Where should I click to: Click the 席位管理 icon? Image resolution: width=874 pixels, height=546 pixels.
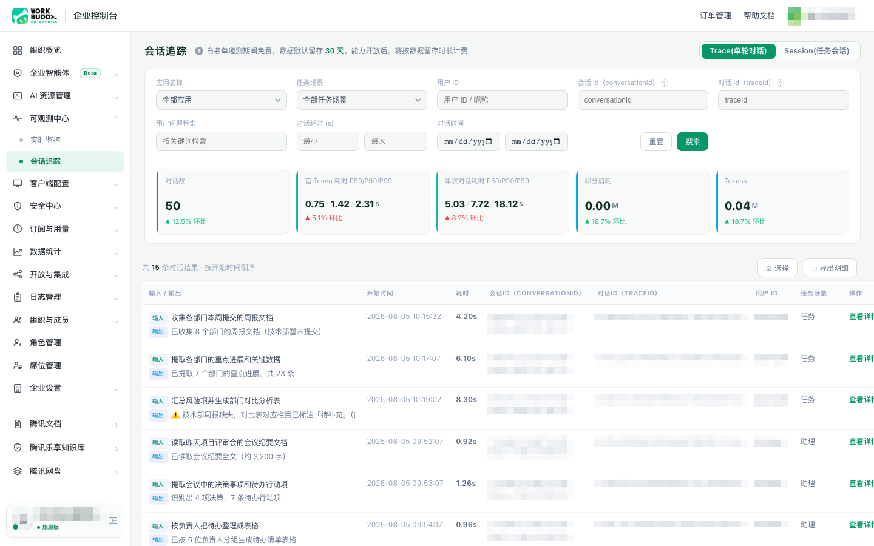pyautogui.click(x=18, y=365)
